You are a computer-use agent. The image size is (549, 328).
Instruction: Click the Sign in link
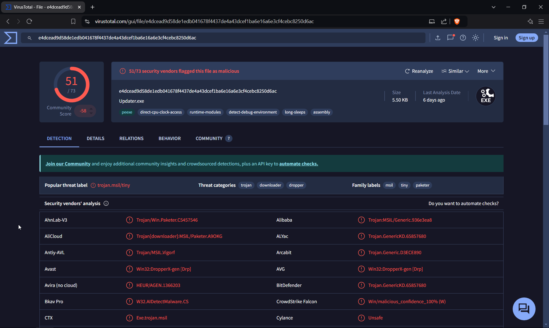(501, 38)
